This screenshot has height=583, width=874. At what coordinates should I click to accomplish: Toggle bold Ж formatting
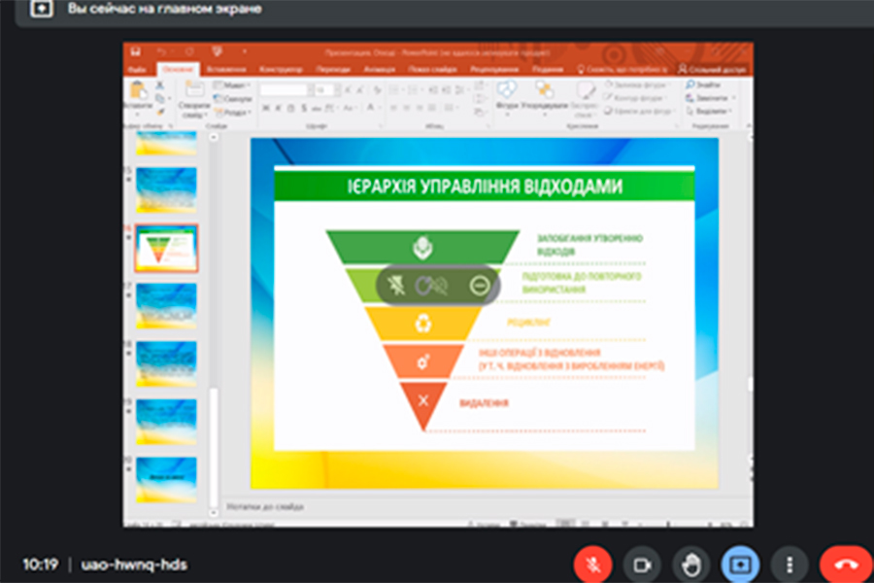[x=266, y=108]
